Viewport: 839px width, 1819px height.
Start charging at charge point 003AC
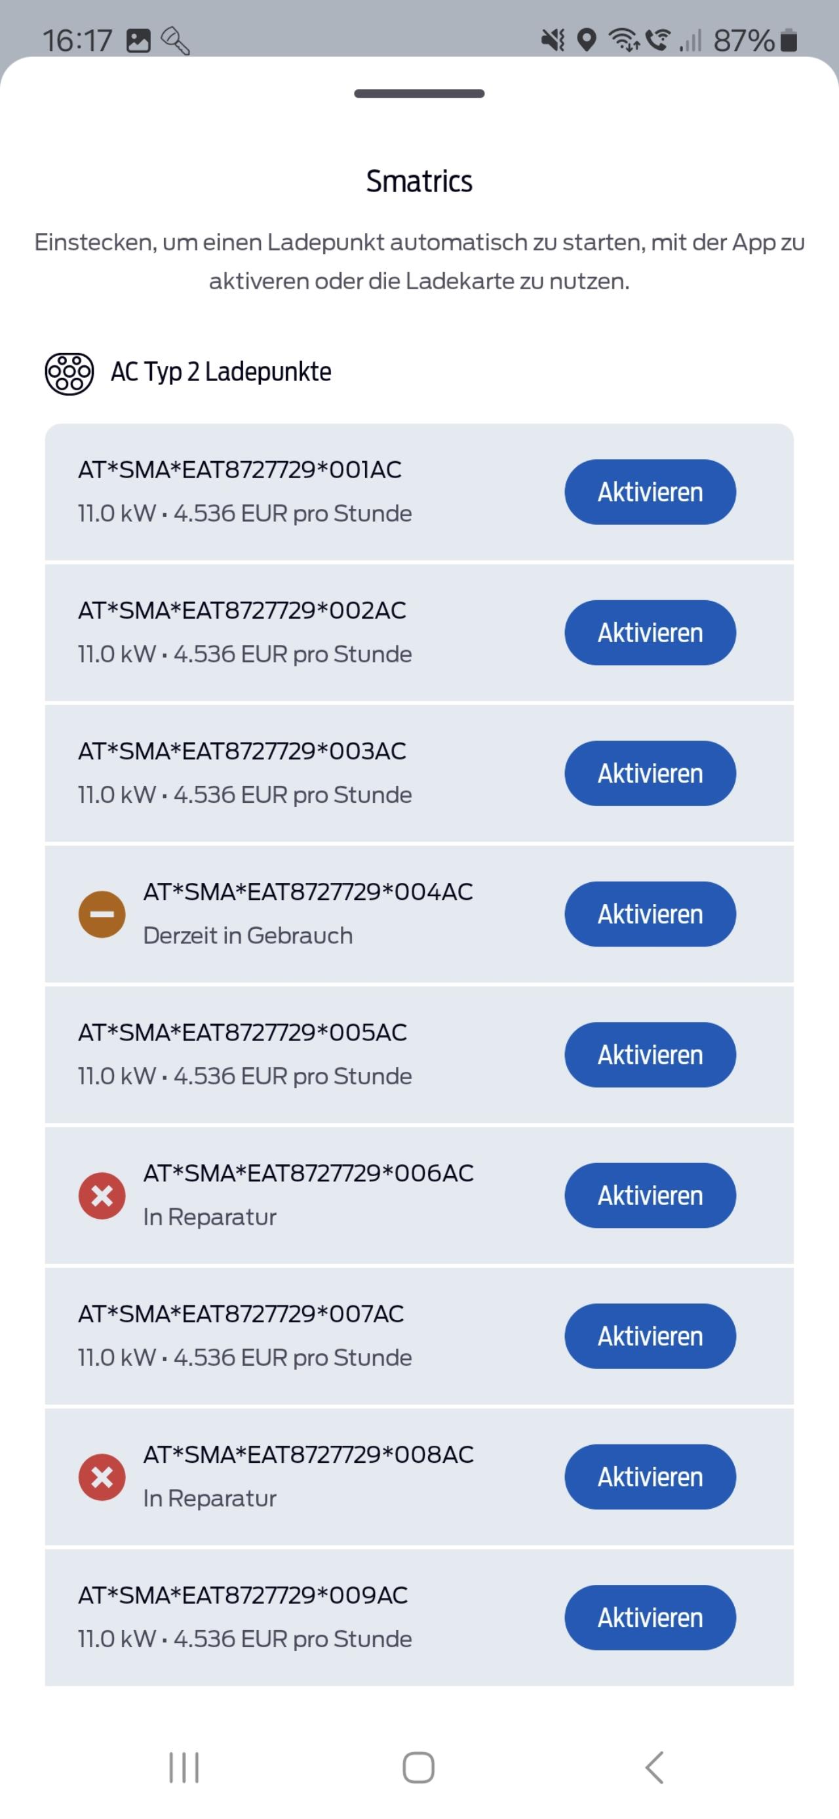pyautogui.click(x=649, y=773)
